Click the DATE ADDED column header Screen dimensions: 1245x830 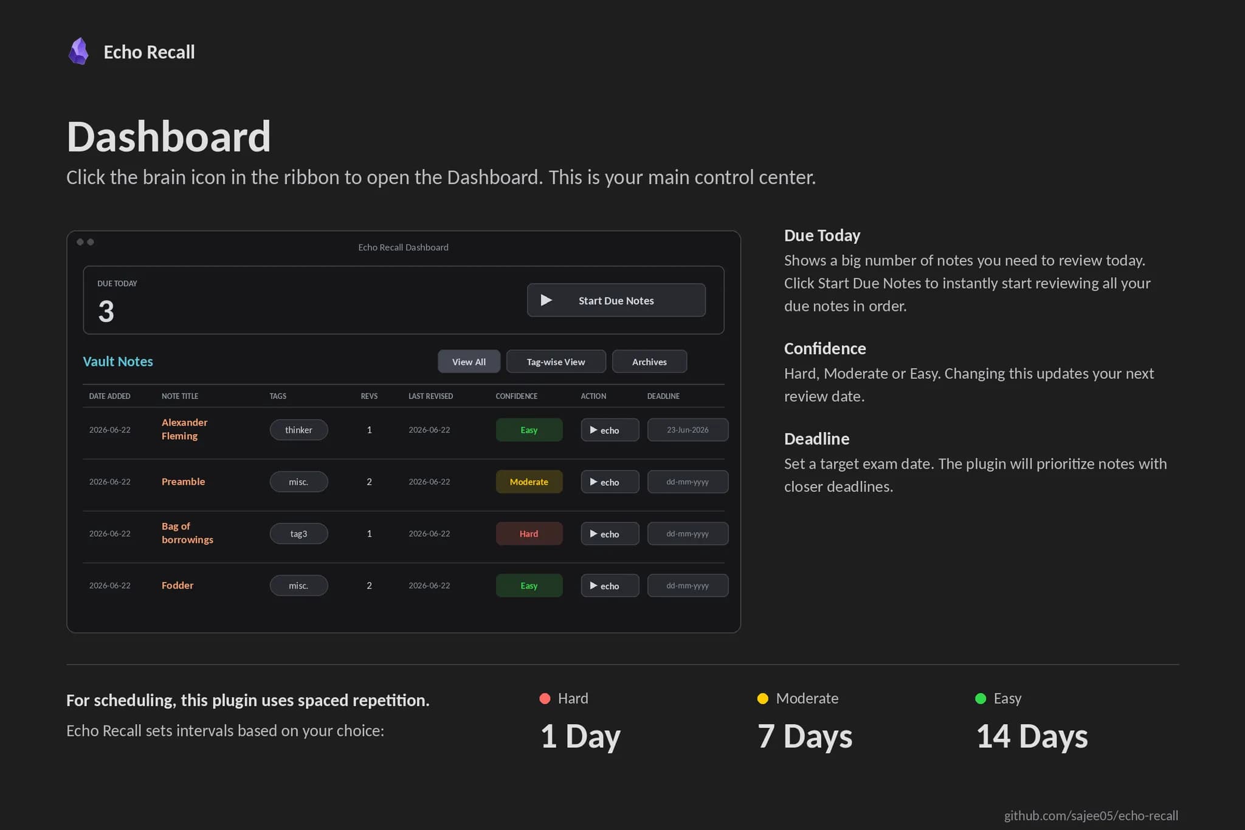pyautogui.click(x=109, y=396)
